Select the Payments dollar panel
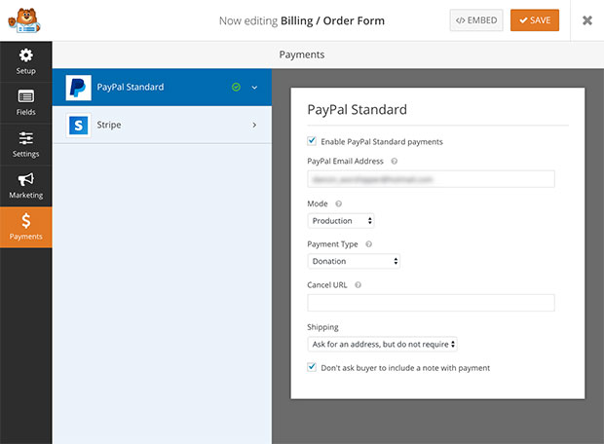 pos(25,227)
